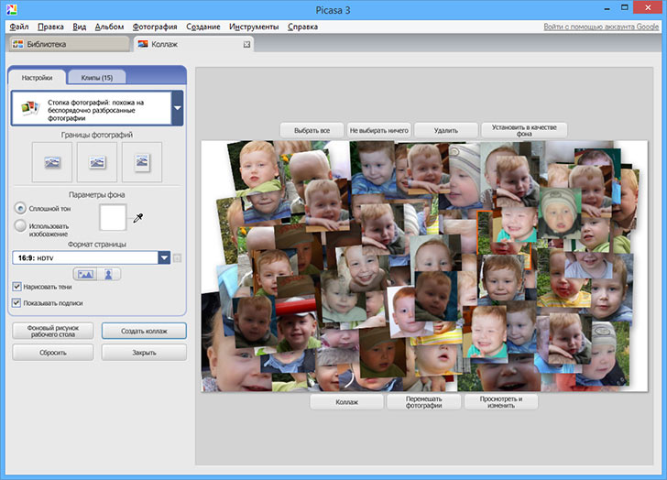The height and width of the screenshot is (480, 667).
Task: Close the Коллаж tab
Action: (246, 44)
